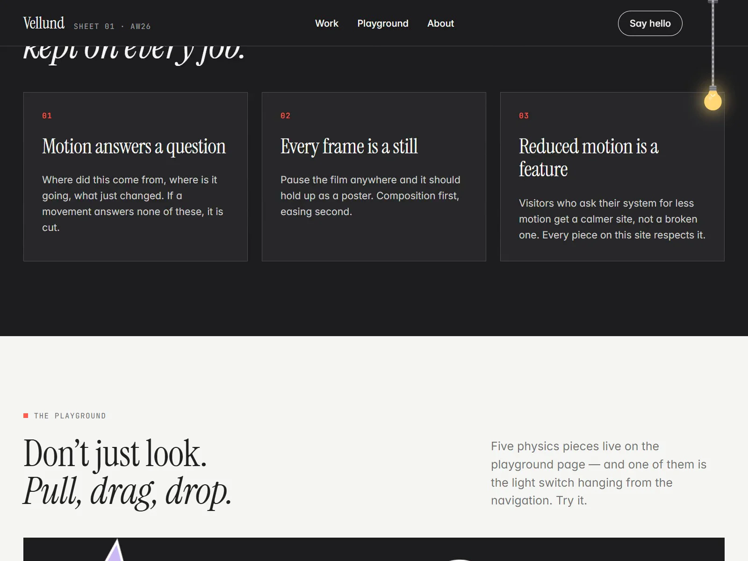Go to the Playground page

tap(383, 23)
